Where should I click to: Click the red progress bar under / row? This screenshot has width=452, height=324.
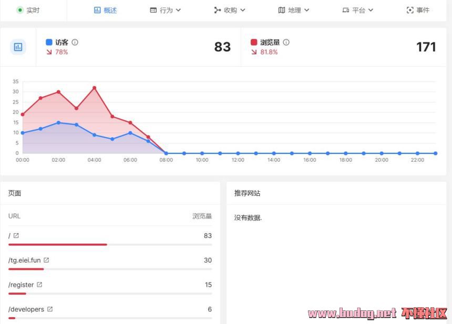(58, 245)
